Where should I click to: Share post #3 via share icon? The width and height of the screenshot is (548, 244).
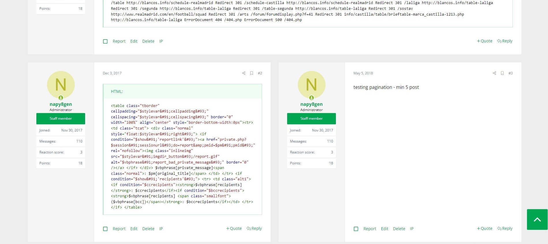click(495, 73)
